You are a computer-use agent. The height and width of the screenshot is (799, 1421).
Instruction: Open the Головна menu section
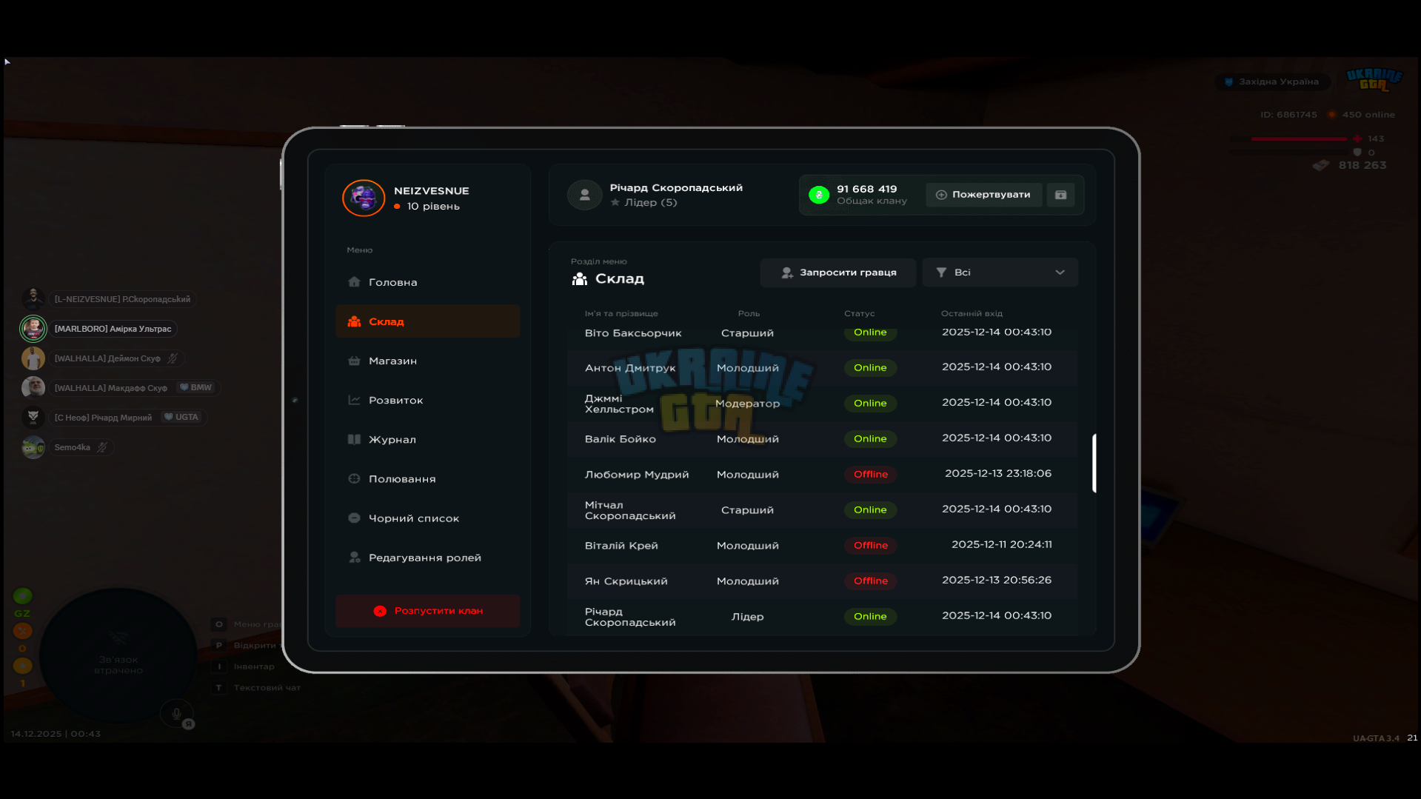point(427,282)
